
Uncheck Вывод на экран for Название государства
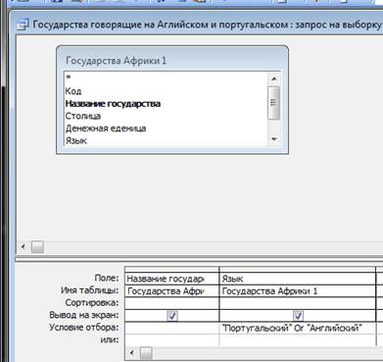click(x=172, y=316)
